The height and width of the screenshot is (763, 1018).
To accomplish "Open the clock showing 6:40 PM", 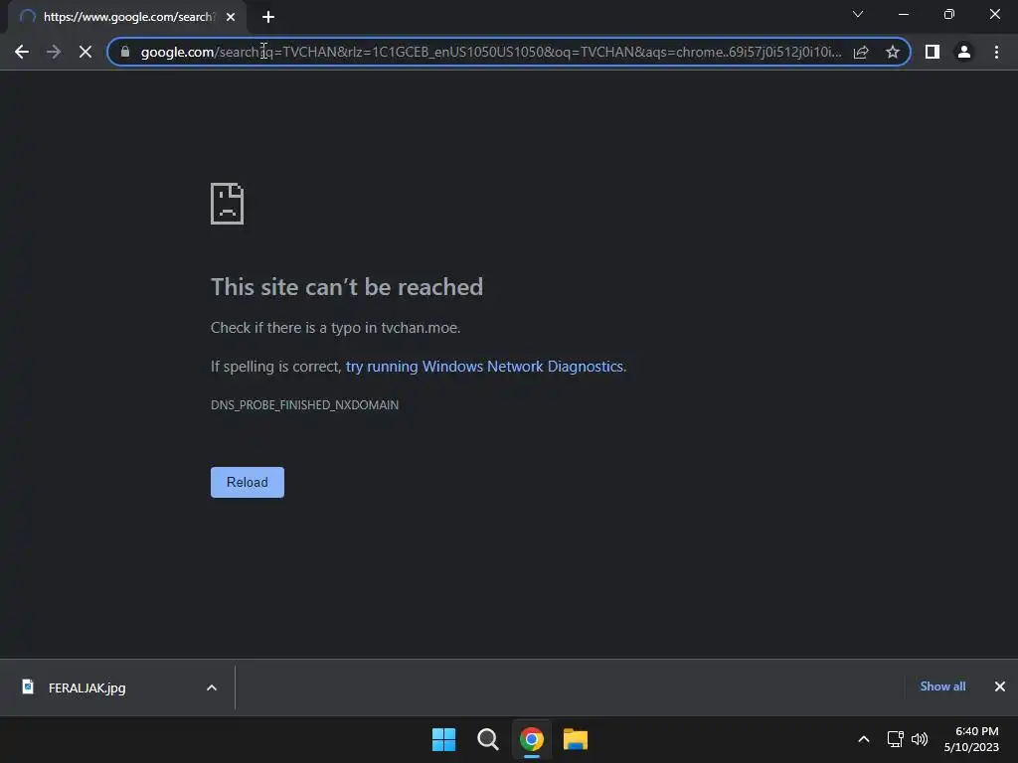I will 971,739.
